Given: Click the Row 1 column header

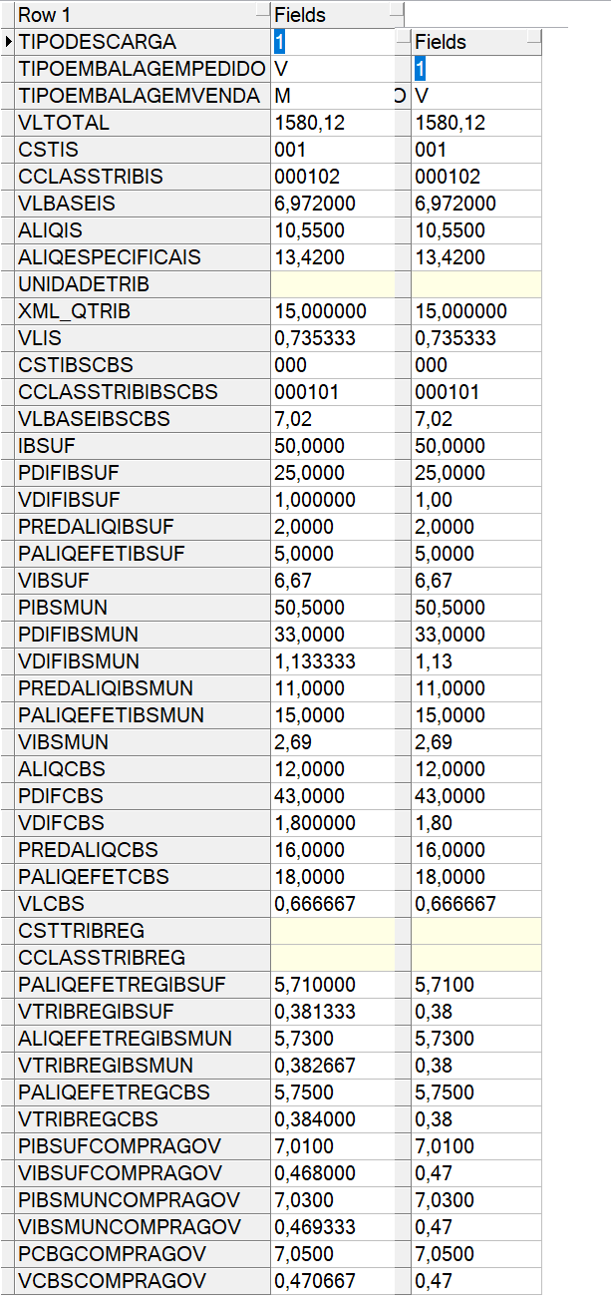Looking at the screenshot, I should (140, 15).
